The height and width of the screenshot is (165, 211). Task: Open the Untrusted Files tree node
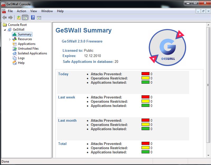click(28, 49)
